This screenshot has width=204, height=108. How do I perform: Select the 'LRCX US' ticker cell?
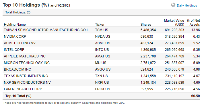(102, 89)
